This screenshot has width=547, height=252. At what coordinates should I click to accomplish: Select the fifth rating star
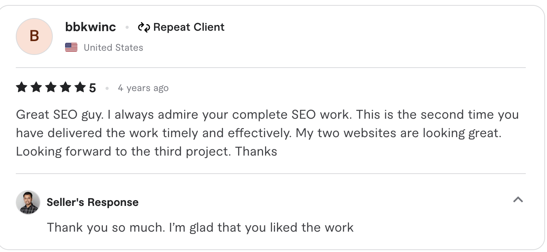[x=80, y=87]
